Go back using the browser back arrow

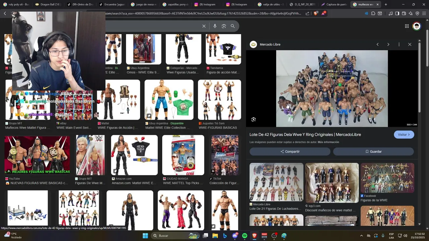5,13
